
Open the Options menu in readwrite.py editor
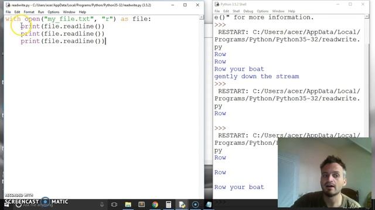(53, 12)
